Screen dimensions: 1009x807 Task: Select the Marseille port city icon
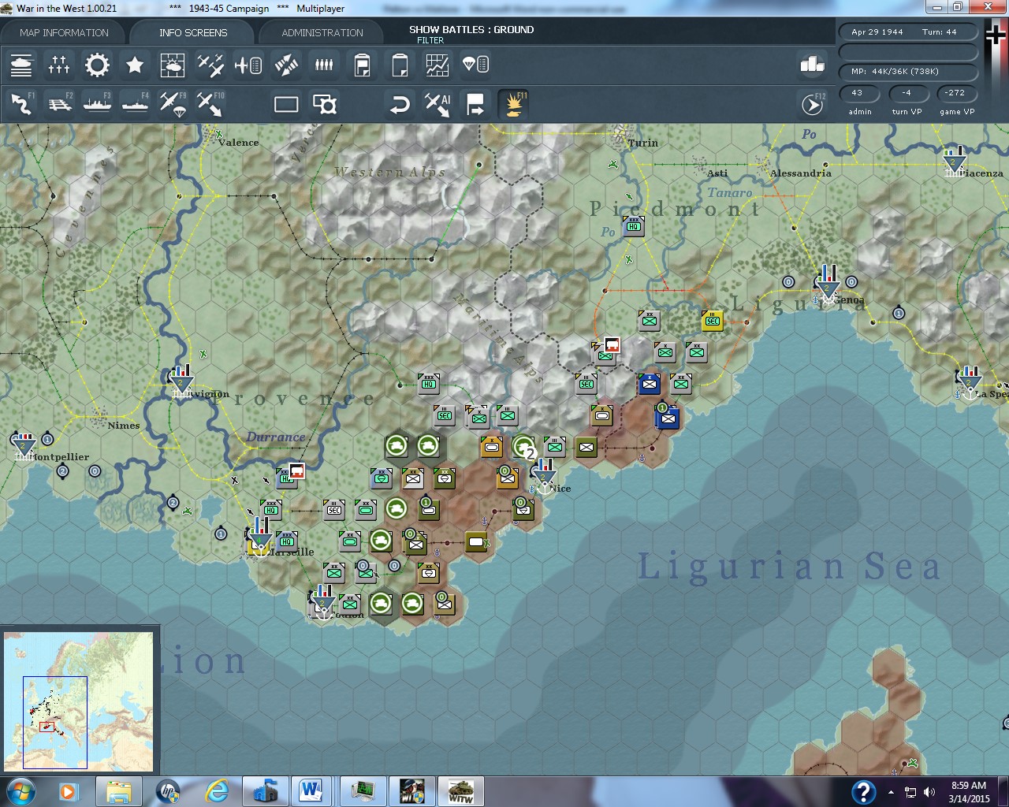[259, 537]
